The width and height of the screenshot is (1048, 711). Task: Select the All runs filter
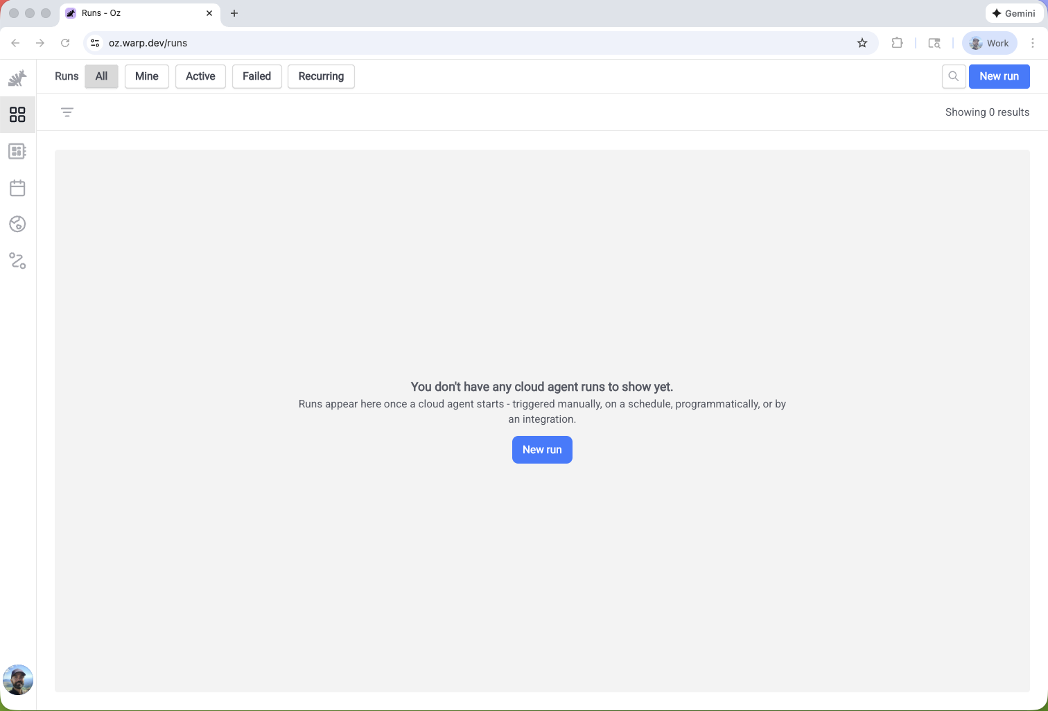coord(101,76)
